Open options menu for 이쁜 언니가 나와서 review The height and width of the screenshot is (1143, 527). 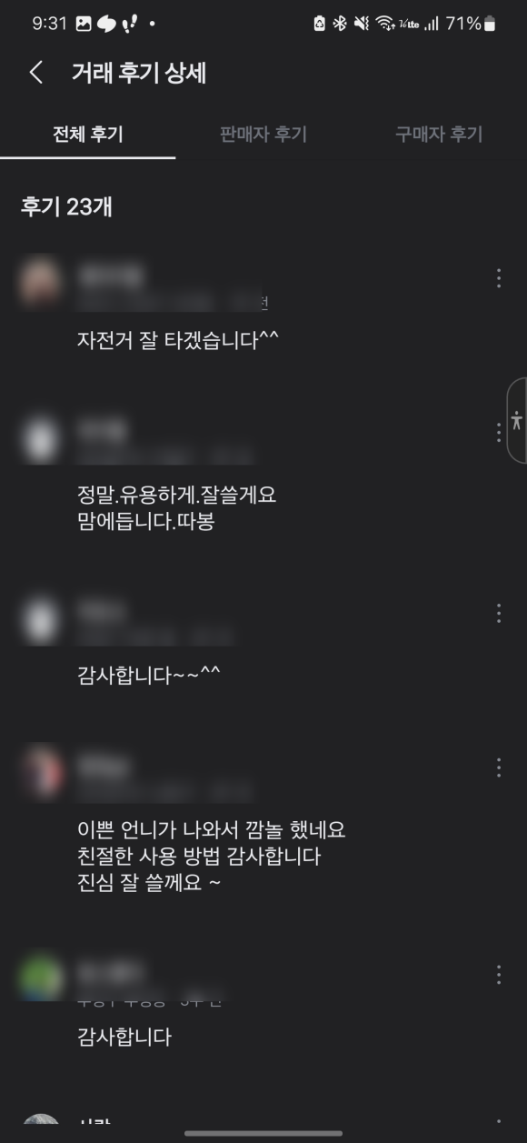click(499, 767)
